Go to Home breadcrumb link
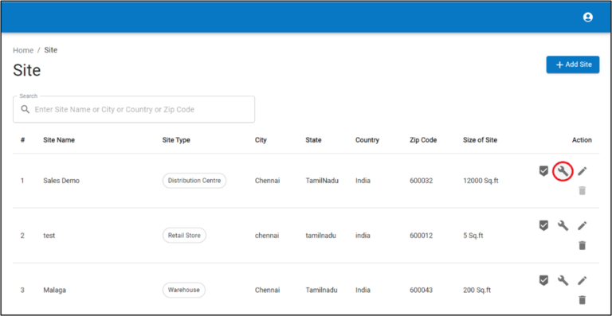Viewport: 612px width, 316px height. pyautogui.click(x=23, y=50)
